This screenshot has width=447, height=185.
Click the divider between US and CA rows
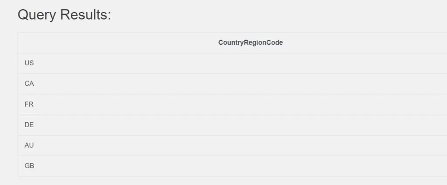232,74
